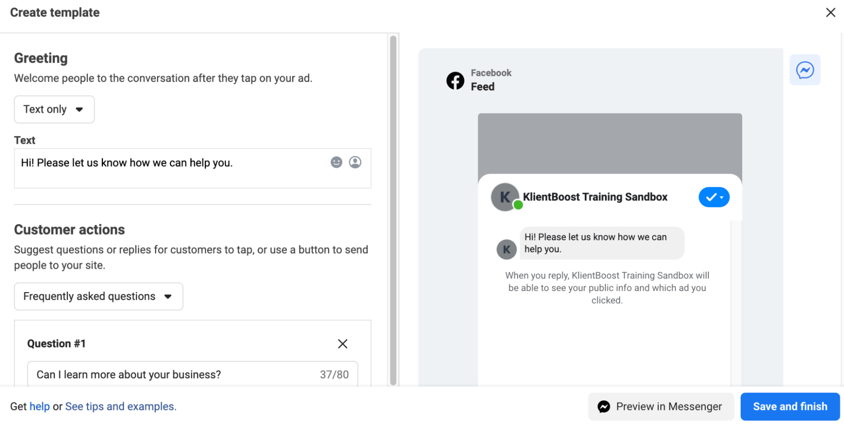The image size is (844, 425).
Task: Open the emoji picker in greeting text
Action: (336, 162)
